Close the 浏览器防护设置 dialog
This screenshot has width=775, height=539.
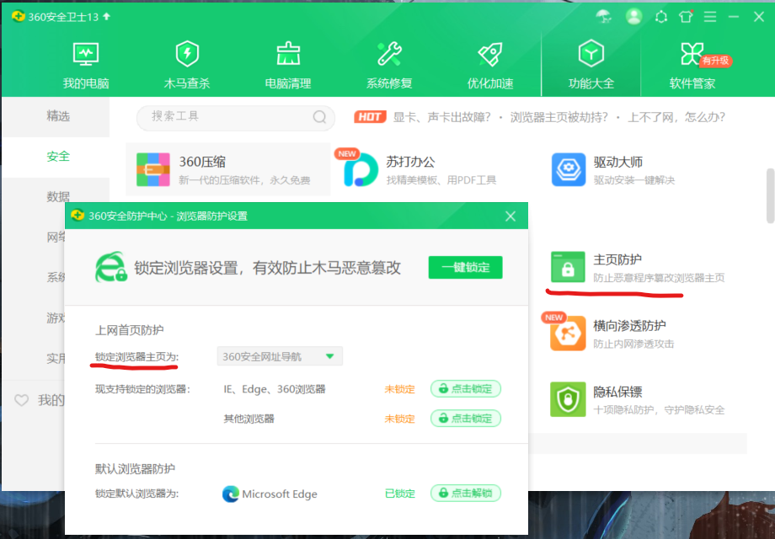coord(510,216)
